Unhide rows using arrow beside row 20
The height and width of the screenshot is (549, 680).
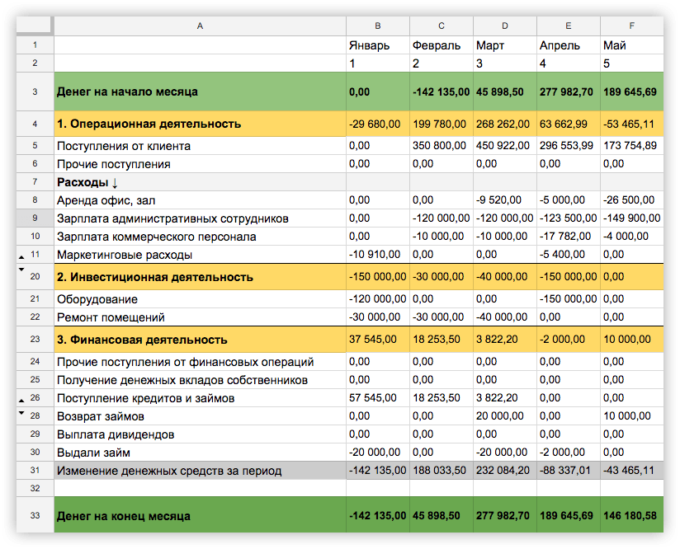coord(21,270)
